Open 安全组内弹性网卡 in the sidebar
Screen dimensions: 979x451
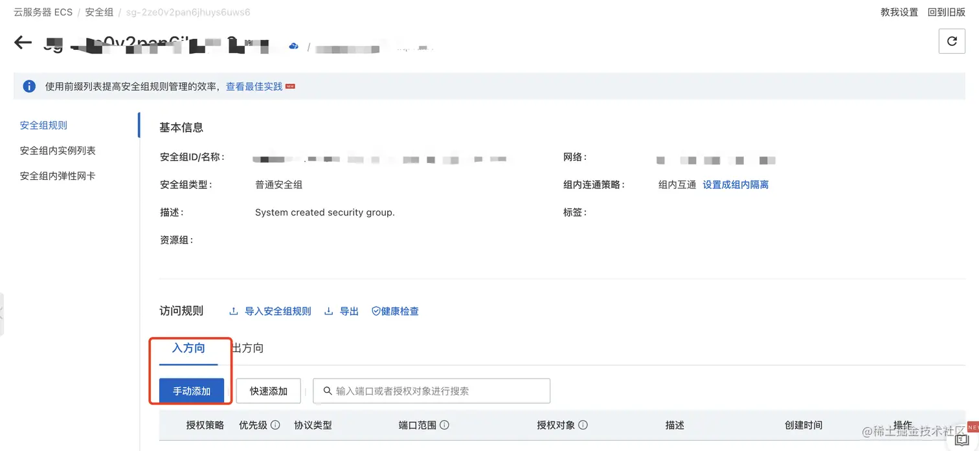click(x=58, y=175)
